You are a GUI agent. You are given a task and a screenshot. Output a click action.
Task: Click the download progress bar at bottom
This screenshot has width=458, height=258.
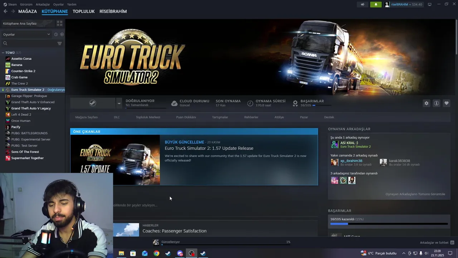(x=226, y=245)
